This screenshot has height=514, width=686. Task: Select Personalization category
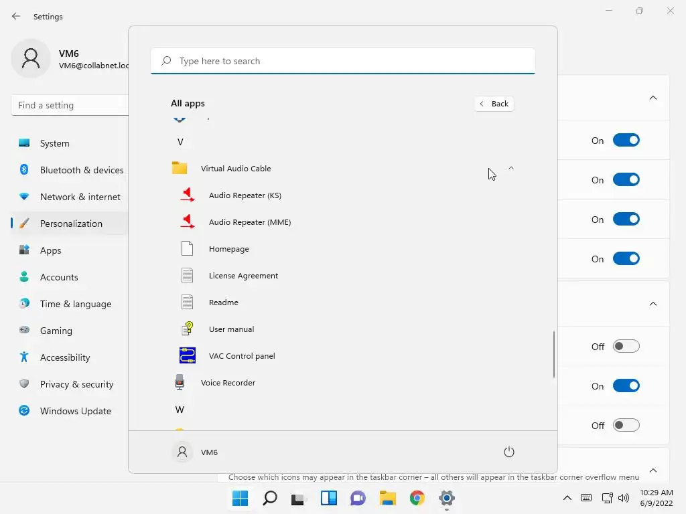[70, 224]
